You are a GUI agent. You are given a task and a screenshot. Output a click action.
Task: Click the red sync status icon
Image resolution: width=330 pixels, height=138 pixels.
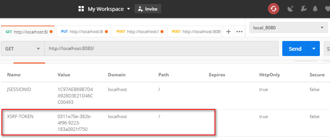pyautogui.click(x=273, y=9)
